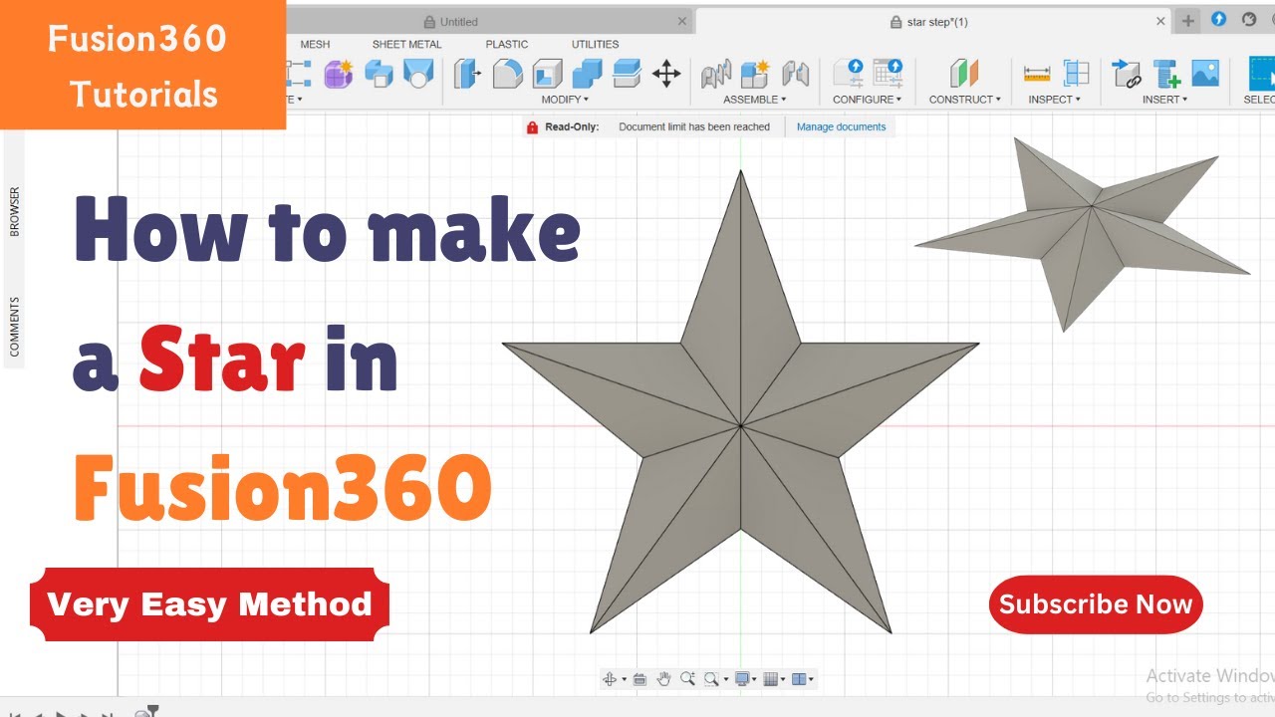
Task: Select the Pan hand tool
Action: tap(664, 679)
